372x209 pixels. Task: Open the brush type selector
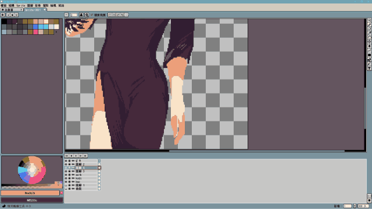[66, 15]
